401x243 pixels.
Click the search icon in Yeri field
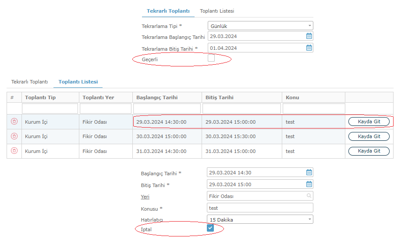[309, 196]
